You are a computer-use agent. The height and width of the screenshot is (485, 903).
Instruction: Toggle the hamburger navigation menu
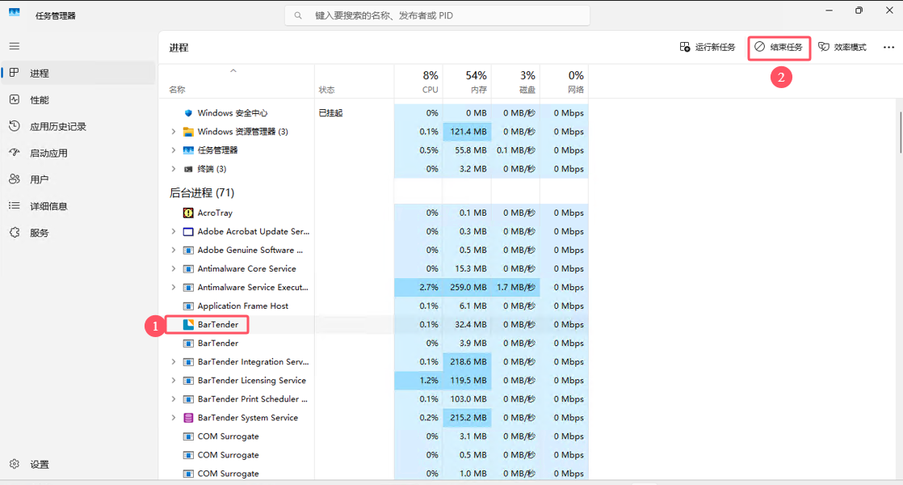tap(15, 46)
